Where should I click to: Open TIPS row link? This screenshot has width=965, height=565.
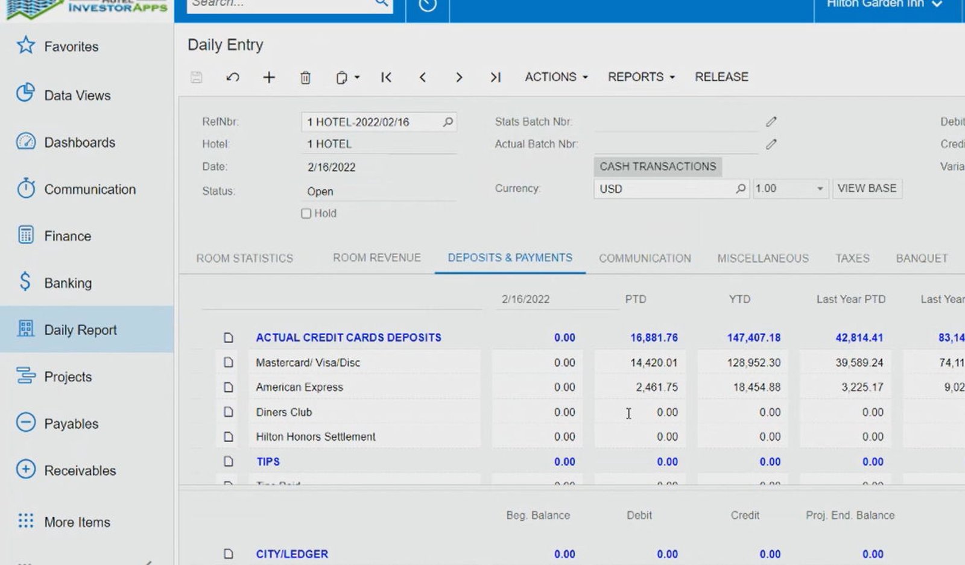tap(268, 461)
